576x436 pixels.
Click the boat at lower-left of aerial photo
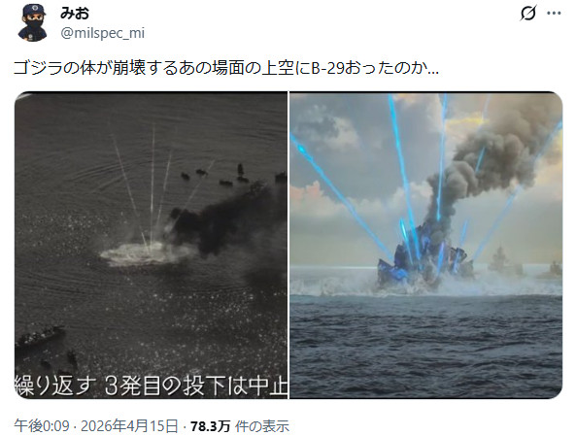click(39, 336)
